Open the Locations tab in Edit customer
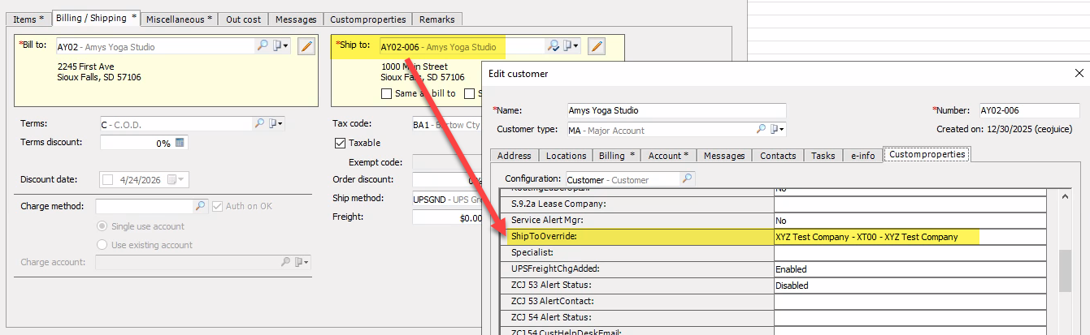Image resolution: width=1090 pixels, height=335 pixels. coord(566,155)
